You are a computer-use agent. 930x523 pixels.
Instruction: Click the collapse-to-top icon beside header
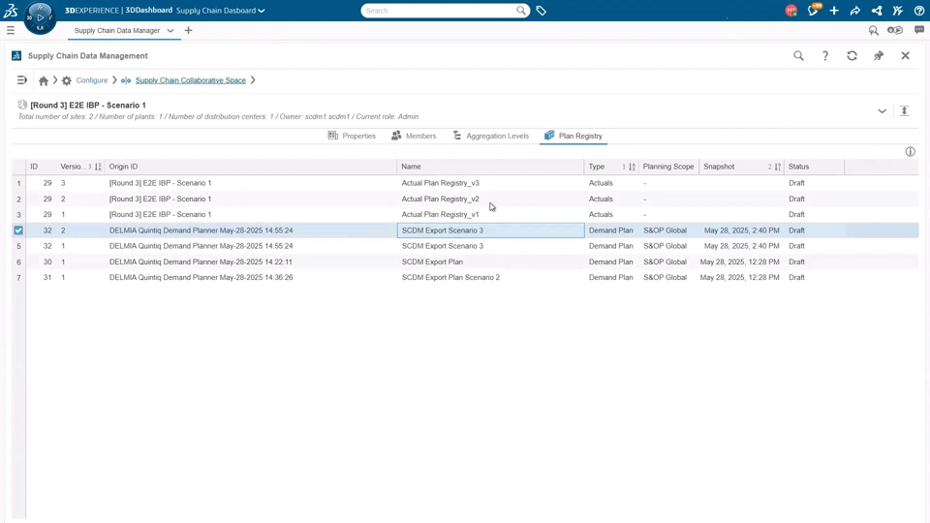[x=904, y=110]
